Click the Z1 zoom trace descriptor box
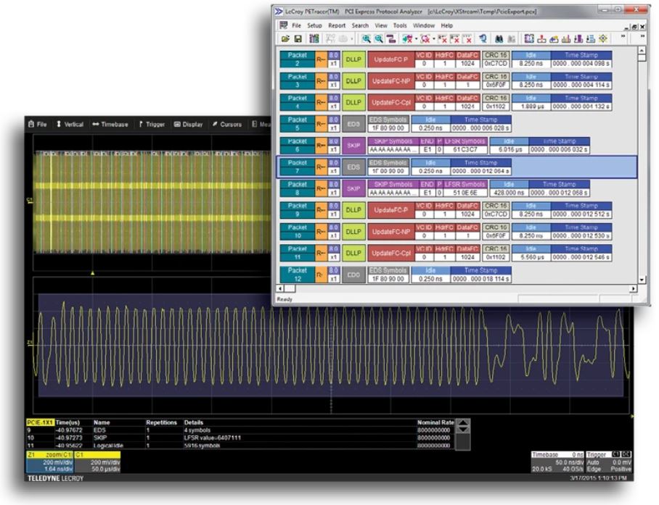Image resolution: width=659 pixels, height=505 pixels. tap(50, 462)
